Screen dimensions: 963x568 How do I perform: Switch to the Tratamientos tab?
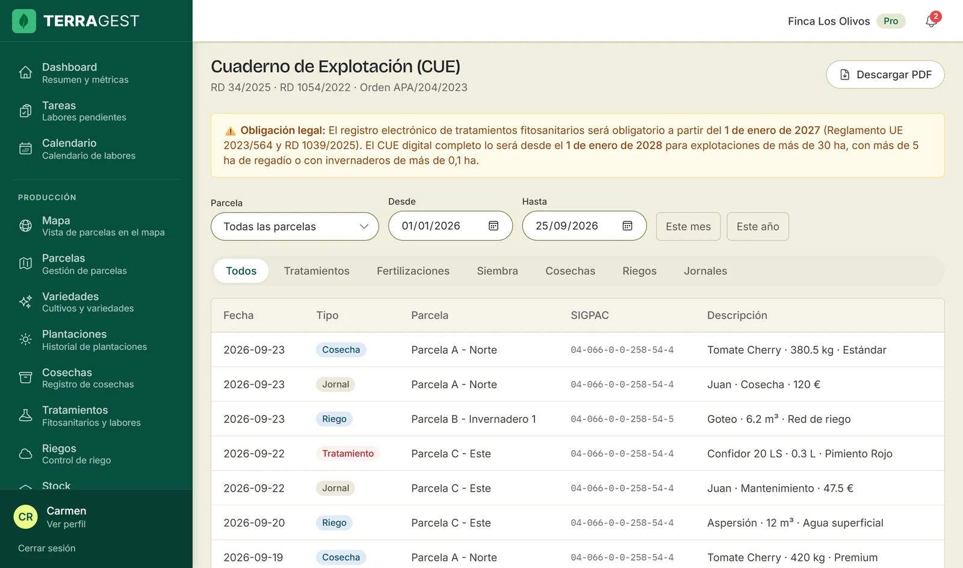click(317, 271)
